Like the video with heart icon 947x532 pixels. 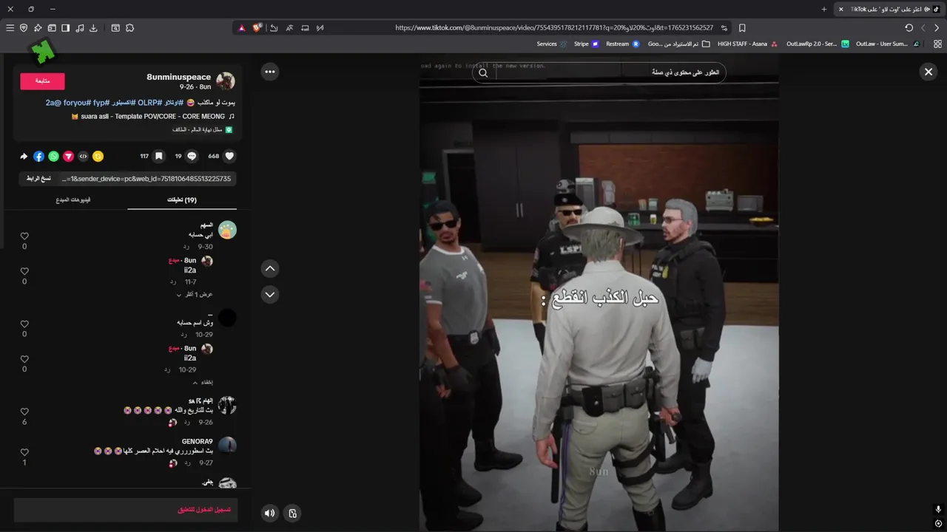(229, 156)
